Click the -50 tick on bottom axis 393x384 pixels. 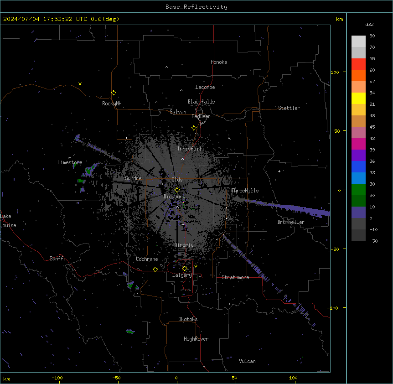pos(116,378)
